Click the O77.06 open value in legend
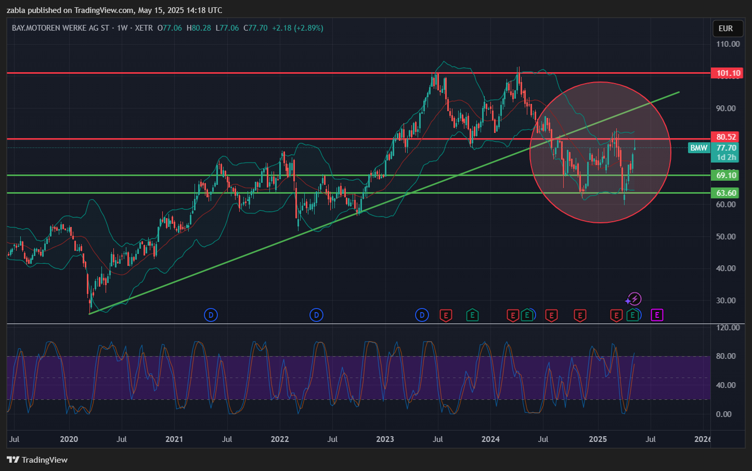The image size is (752, 471). coord(170,28)
